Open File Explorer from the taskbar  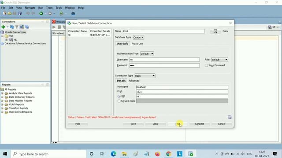point(124,154)
